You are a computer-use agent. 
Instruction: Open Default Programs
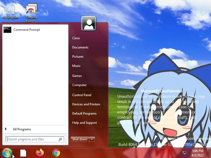tap(84, 113)
